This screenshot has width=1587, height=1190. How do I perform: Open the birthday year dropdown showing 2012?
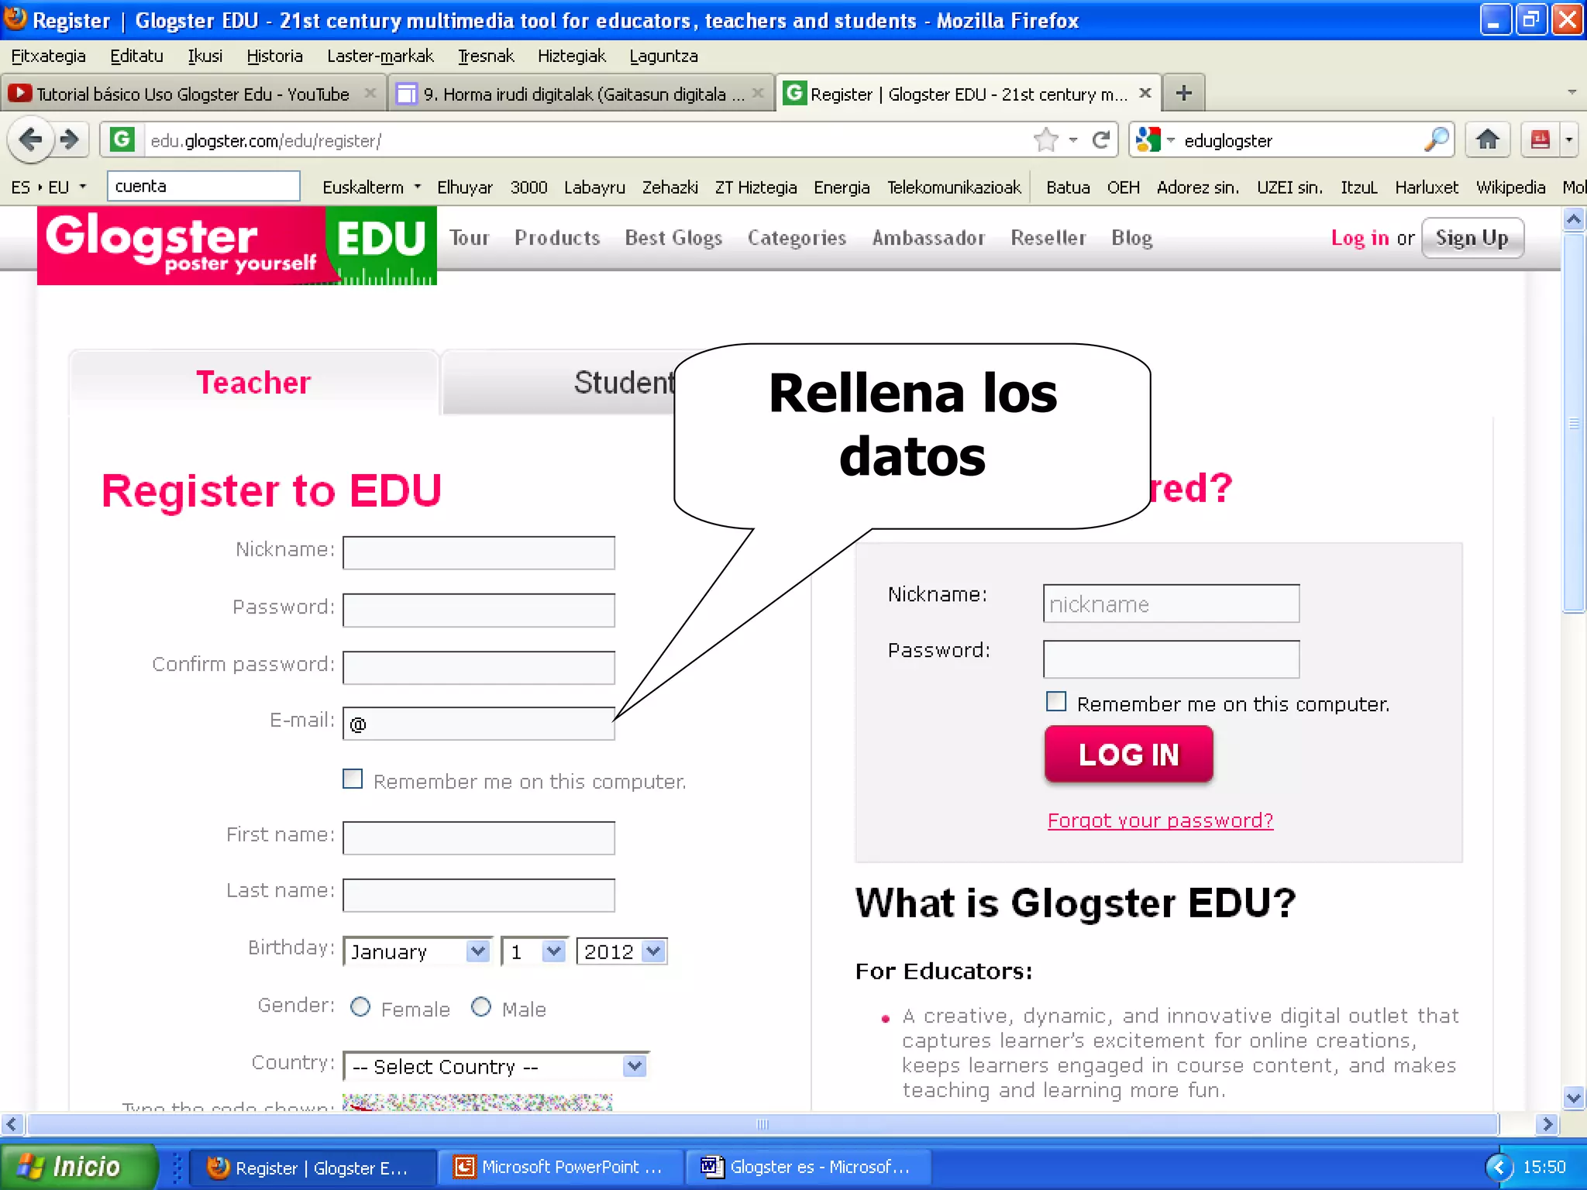coord(621,951)
